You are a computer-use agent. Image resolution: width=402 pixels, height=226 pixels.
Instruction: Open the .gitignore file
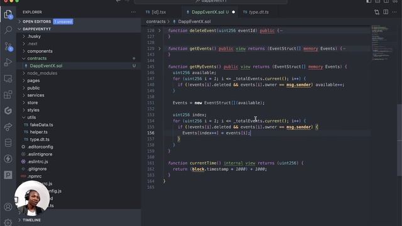tap(37, 169)
